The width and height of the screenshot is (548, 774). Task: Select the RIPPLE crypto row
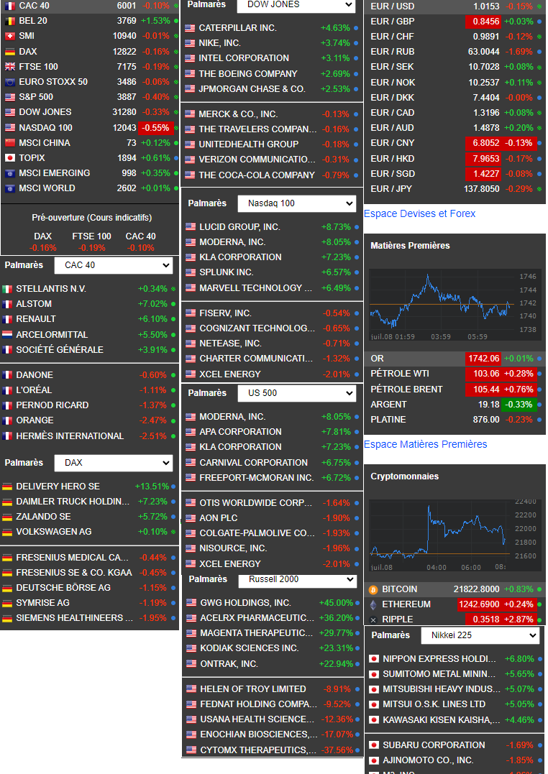coord(455,619)
